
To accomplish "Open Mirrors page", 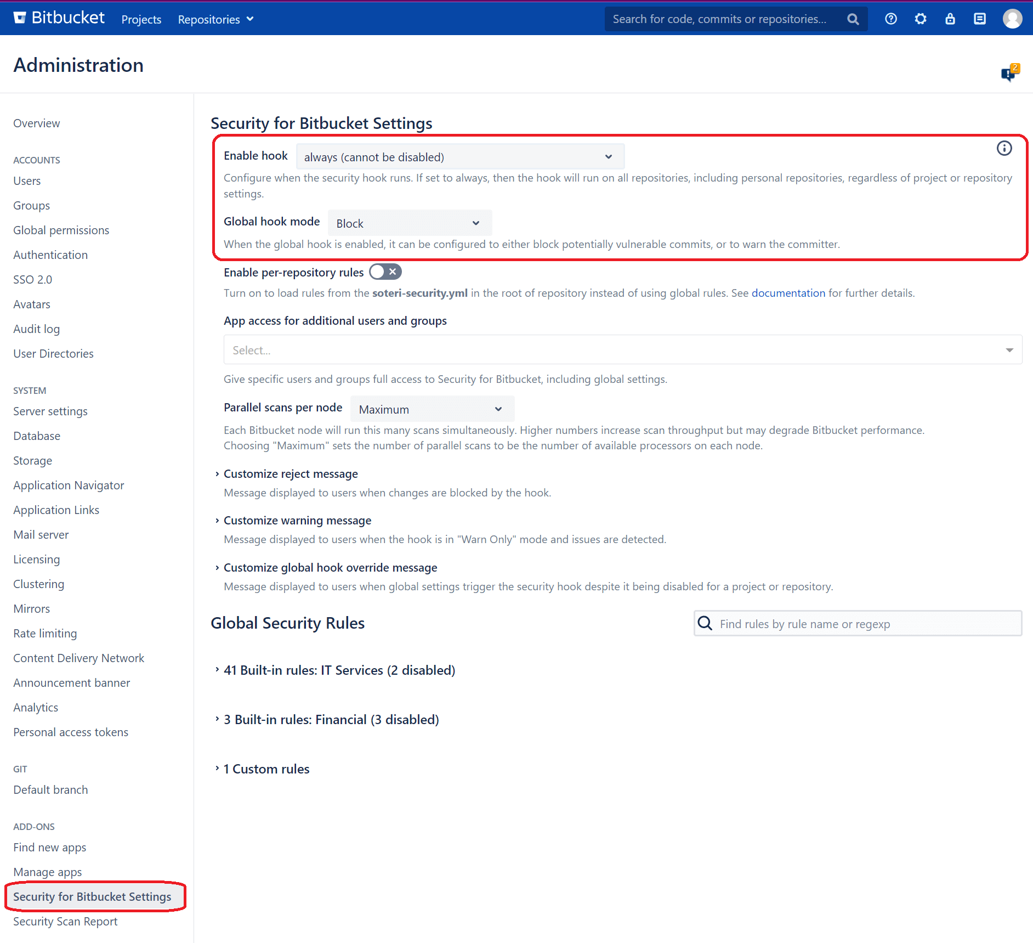I will coord(31,609).
